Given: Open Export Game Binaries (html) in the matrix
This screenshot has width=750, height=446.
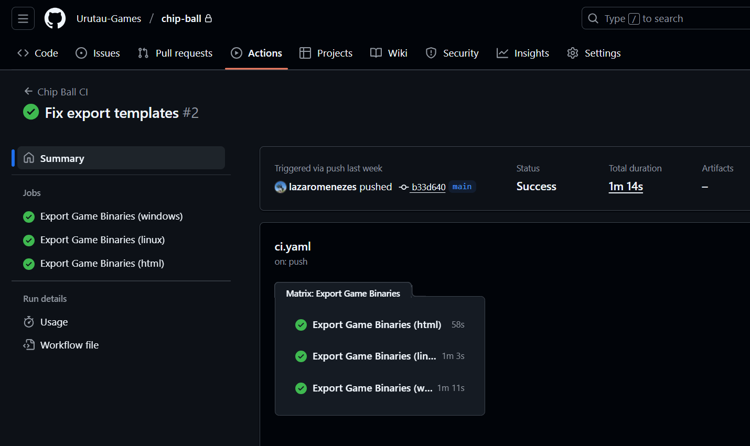Looking at the screenshot, I should click(377, 325).
